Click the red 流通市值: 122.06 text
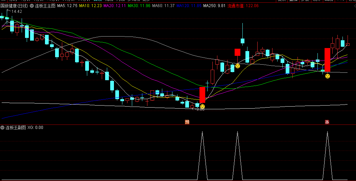Viewport: 356px width, 181px height. point(243,6)
